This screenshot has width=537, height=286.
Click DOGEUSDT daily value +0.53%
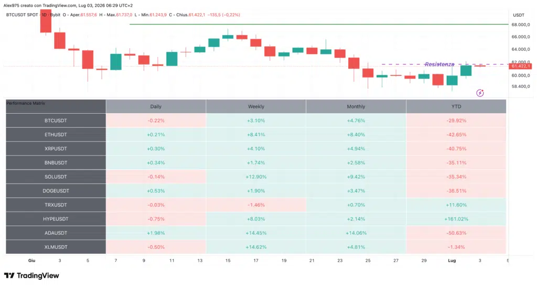156,191
